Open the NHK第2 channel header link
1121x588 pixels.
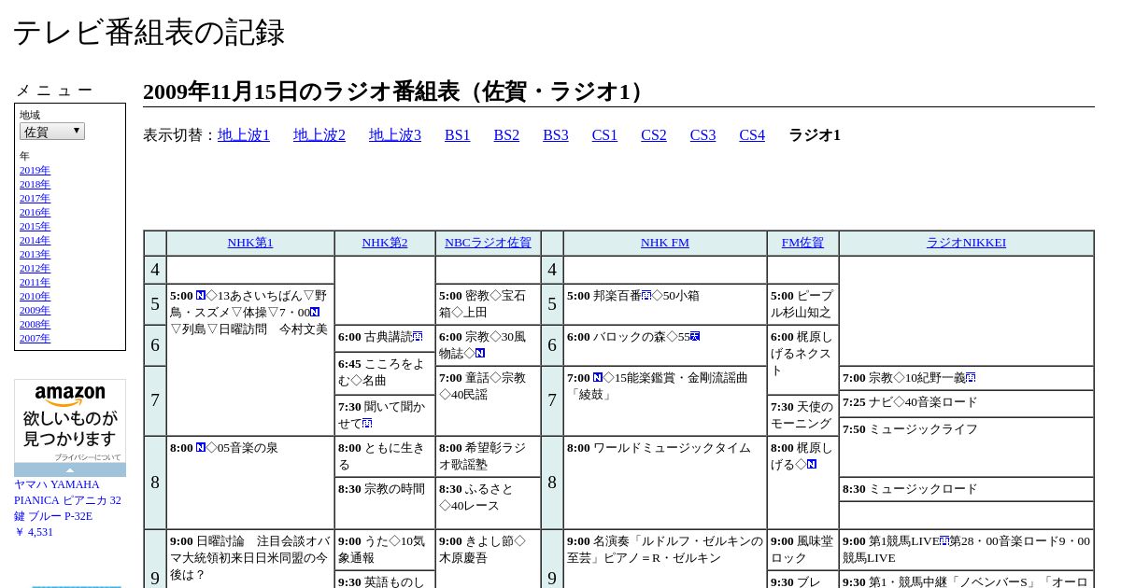(385, 243)
